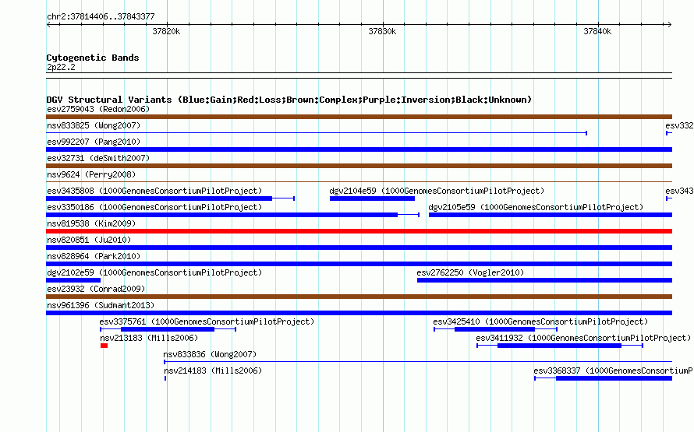The image size is (694, 432).
Task: Click the DGV Structural Variants track title
Action: point(289,100)
